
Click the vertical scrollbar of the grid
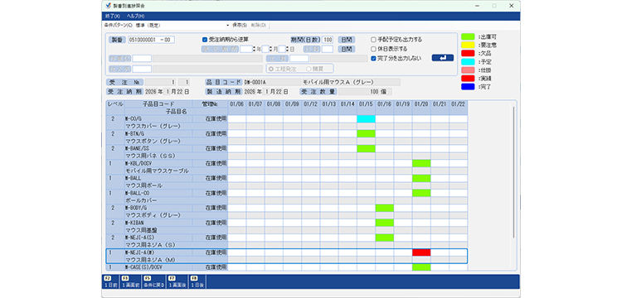click(513, 172)
